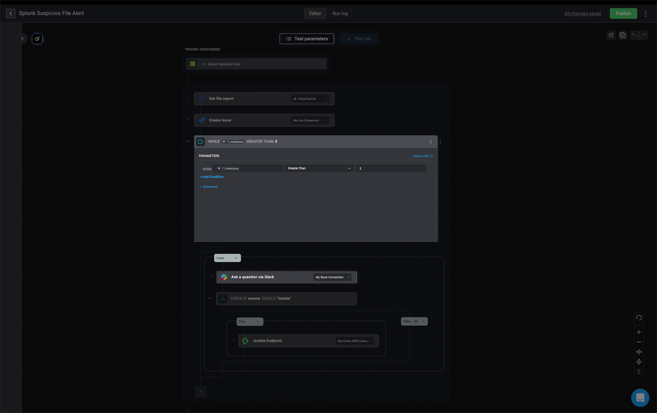Viewport: 657px width, 413px height.
Task: Click the Splunk trigger icon
Action: pos(193,64)
